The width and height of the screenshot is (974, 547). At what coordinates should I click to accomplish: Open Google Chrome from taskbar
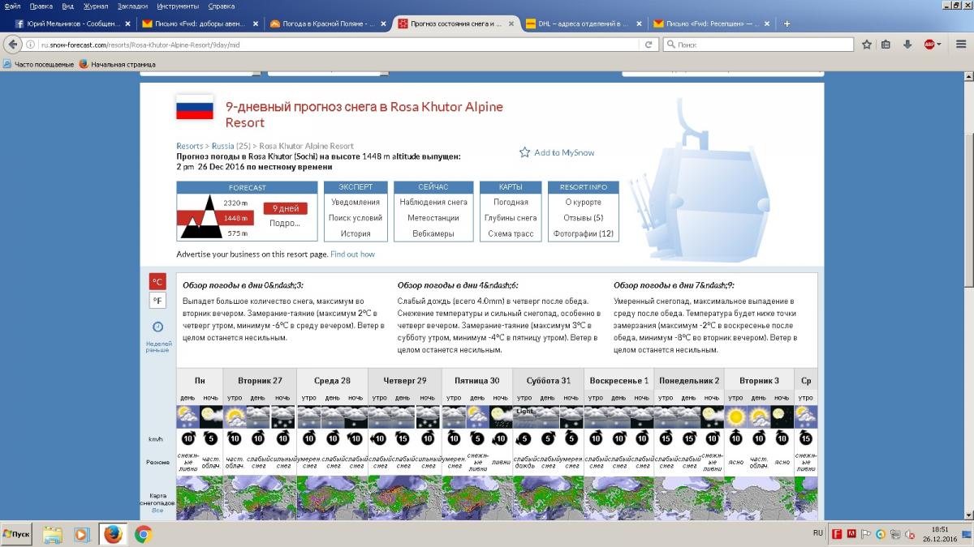pyautogui.click(x=143, y=534)
